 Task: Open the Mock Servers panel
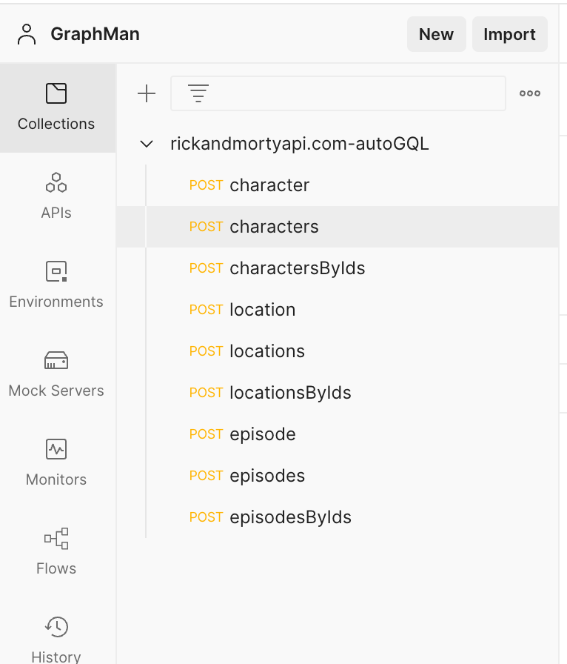pyautogui.click(x=56, y=374)
